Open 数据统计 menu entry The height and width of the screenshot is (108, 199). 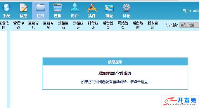[x=78, y=25]
